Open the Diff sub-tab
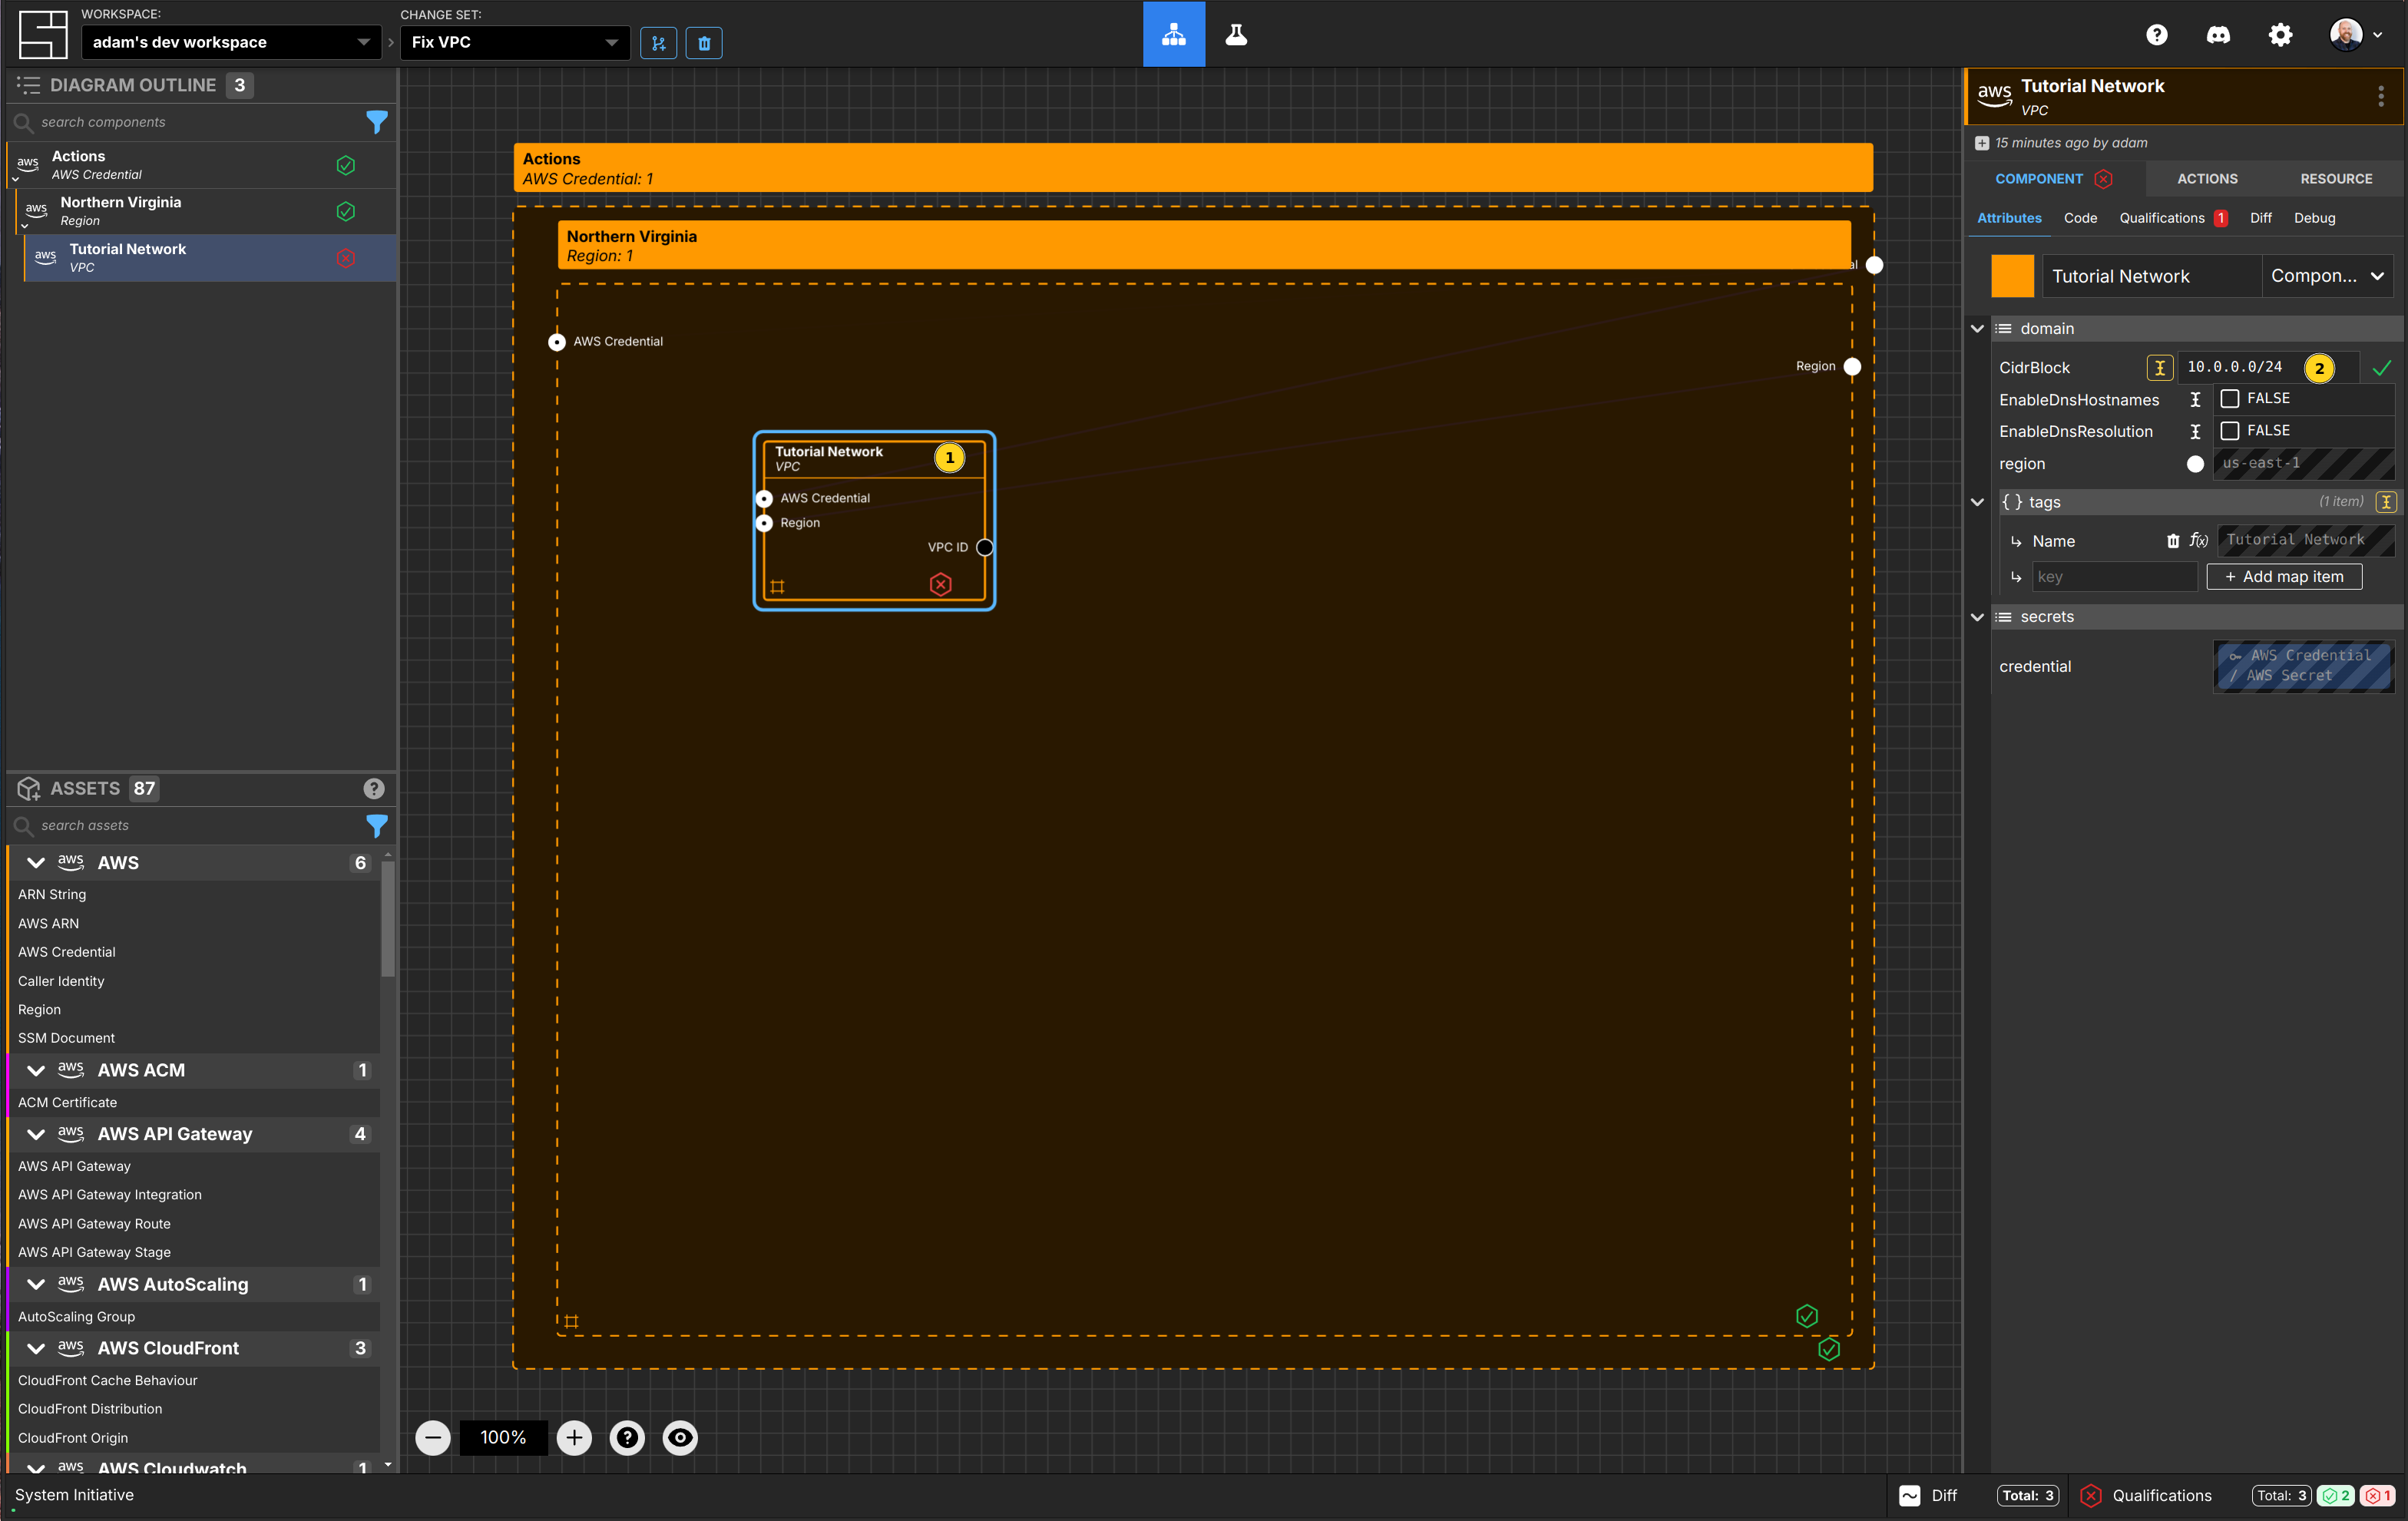 tap(2261, 218)
